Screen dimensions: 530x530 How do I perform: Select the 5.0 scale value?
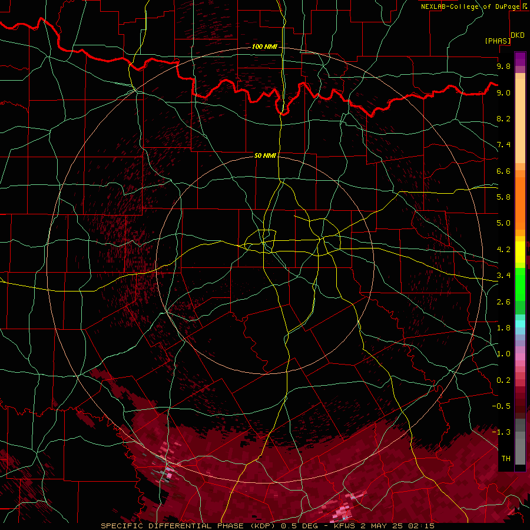coord(503,223)
